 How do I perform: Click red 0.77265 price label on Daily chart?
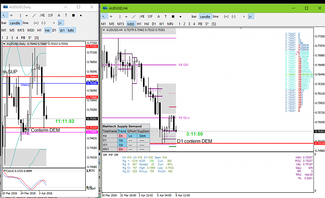coord(92,46)
